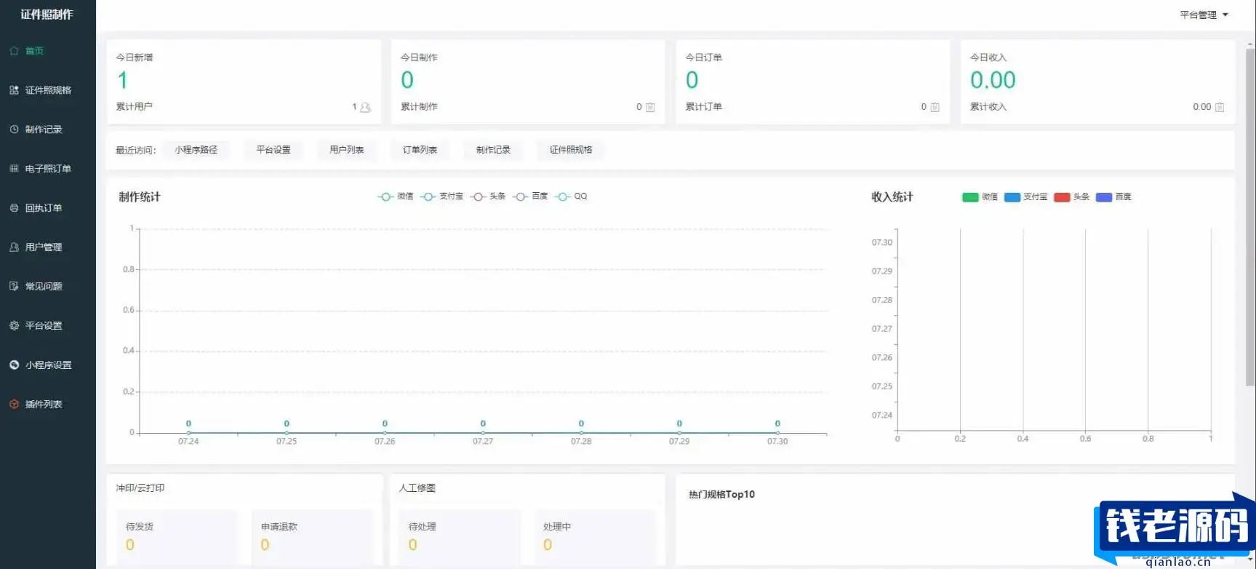This screenshot has width=1256, height=569.
Task: Click the 电子照订单 sidebar icon
Action: point(14,169)
